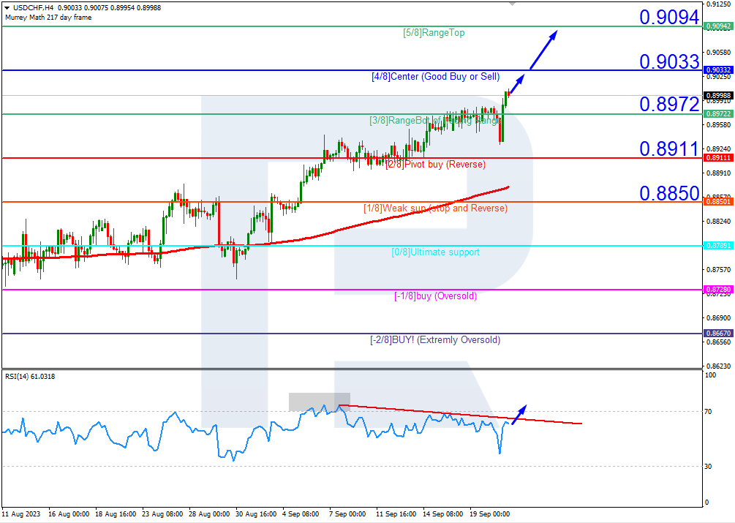Click the [0/8]Ultimate support label
The height and width of the screenshot is (523, 735).
(x=434, y=252)
